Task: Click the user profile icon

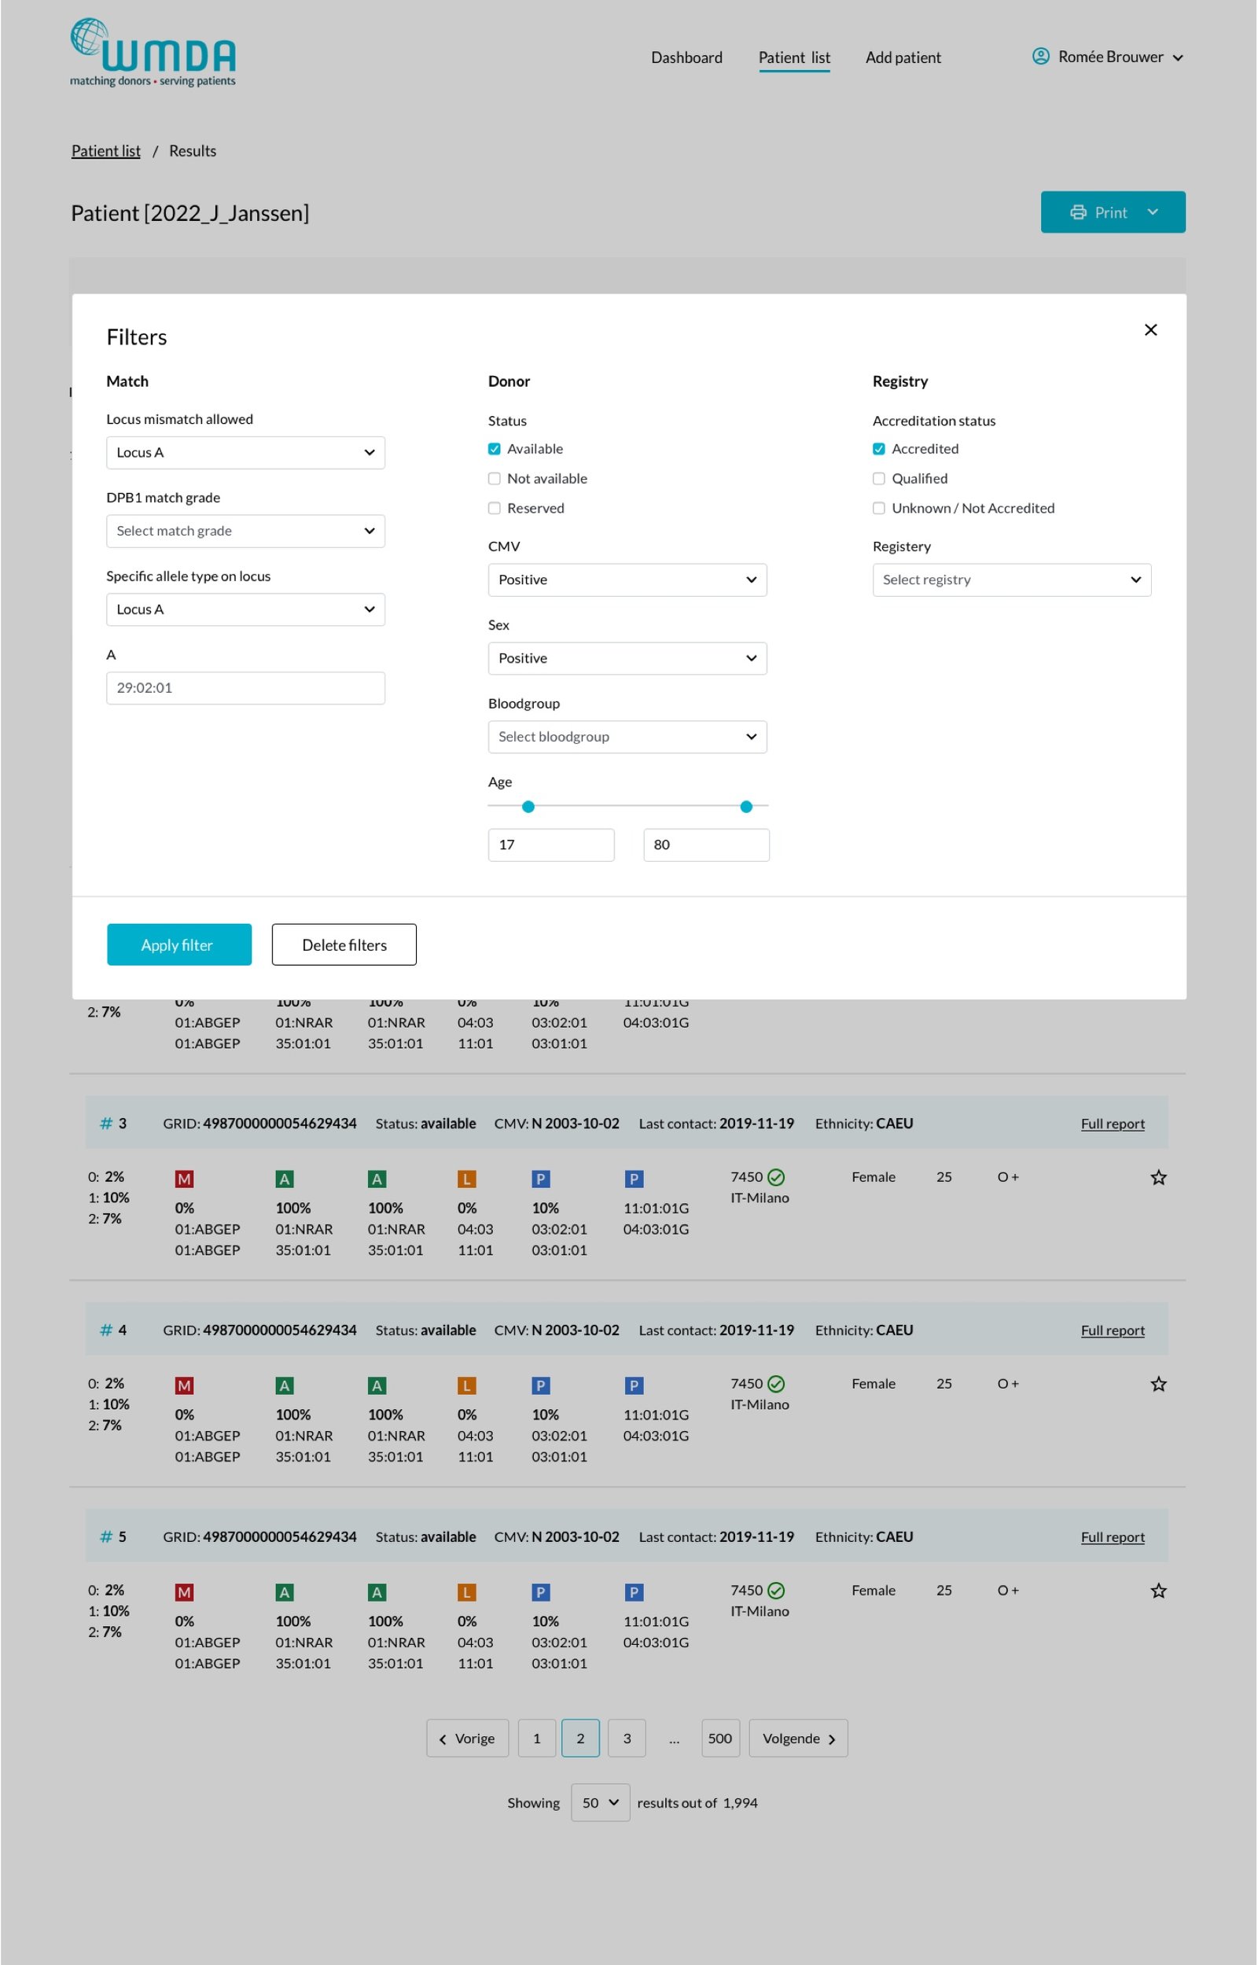Action: tap(1040, 57)
